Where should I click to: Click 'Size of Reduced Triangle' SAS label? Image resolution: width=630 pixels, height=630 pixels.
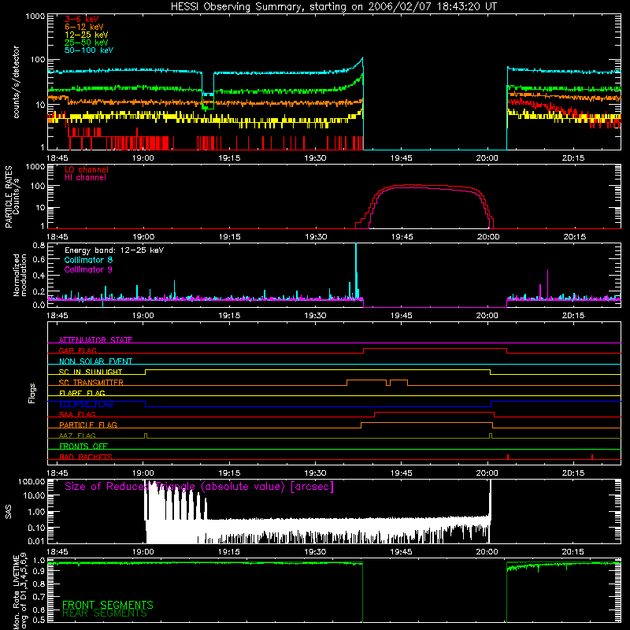(199, 487)
